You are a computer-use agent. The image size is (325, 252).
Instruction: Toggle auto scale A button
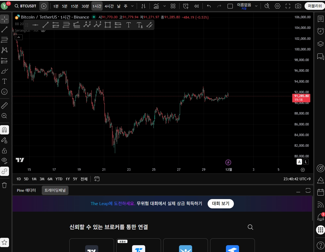pyautogui.click(x=299, y=162)
